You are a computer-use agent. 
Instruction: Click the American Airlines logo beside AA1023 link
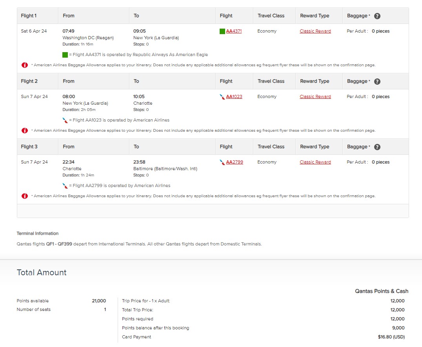pyautogui.click(x=222, y=96)
